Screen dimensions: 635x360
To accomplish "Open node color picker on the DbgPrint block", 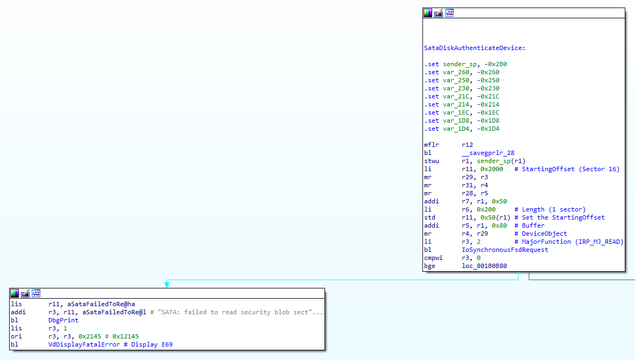I will coord(15,293).
